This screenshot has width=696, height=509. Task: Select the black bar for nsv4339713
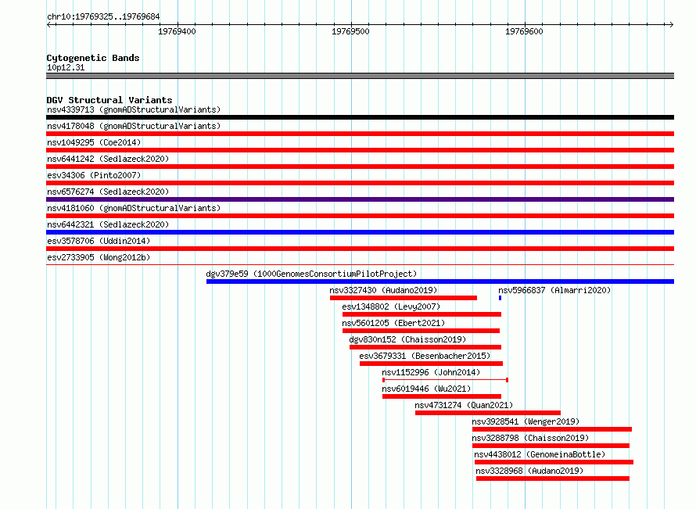pyautogui.click(x=360, y=117)
